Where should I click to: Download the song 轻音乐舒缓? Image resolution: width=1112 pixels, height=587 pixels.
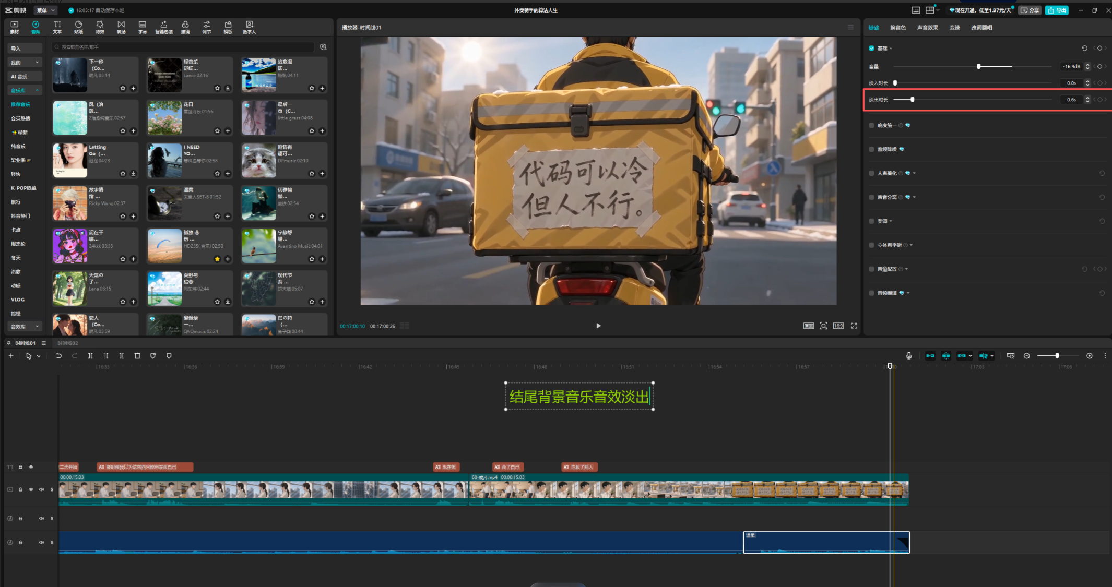tap(228, 88)
